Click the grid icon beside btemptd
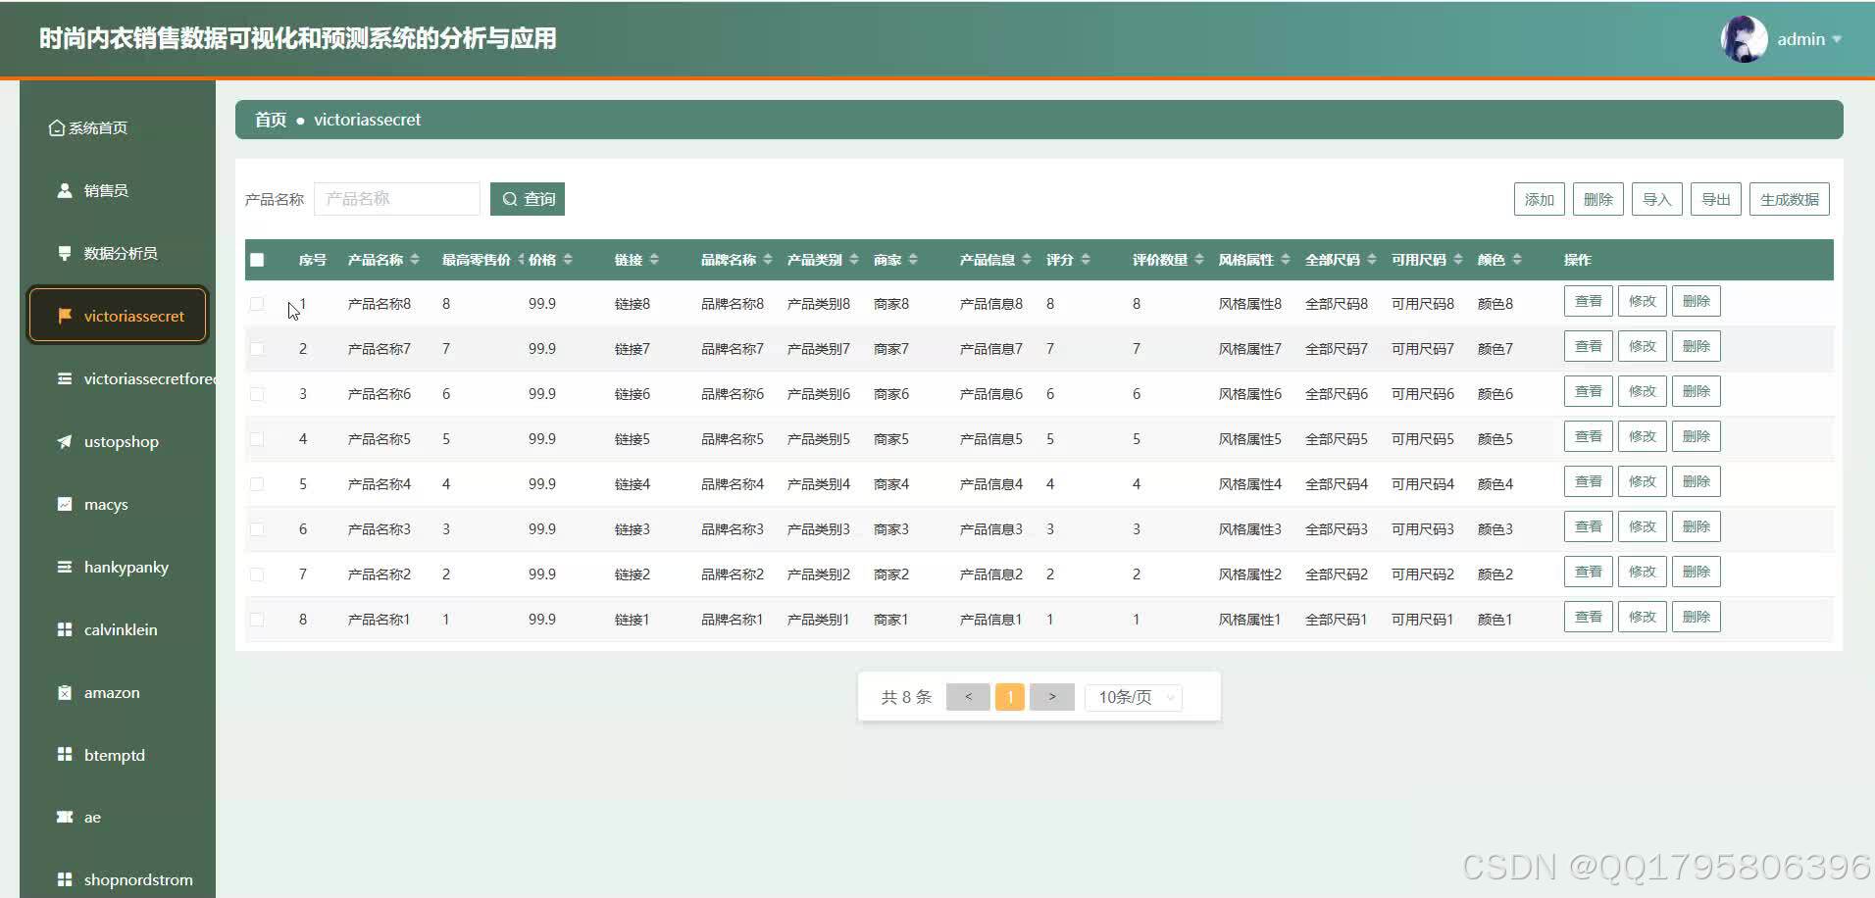1875x898 pixels. pos(65,754)
